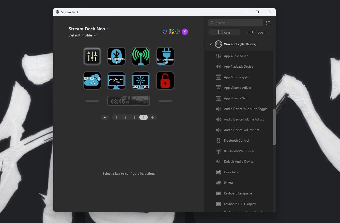The image size is (340, 223).
Task: Click the right touch point bar
Action: pos(165,101)
